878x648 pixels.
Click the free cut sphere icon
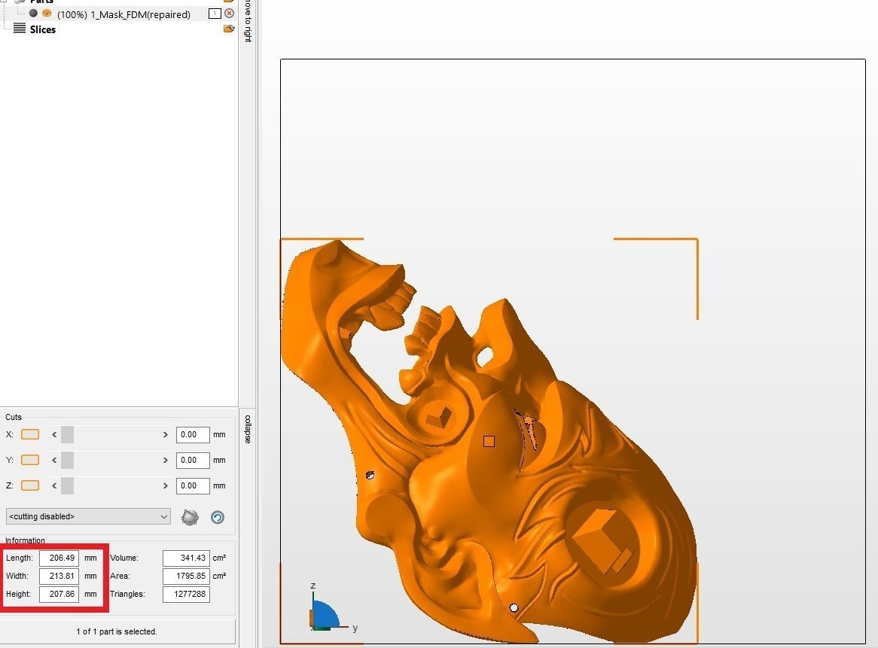click(x=191, y=517)
